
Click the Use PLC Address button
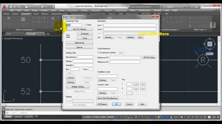click(79, 29)
